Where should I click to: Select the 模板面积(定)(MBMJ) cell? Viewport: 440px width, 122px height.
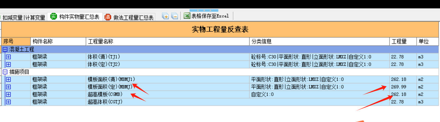pyautogui.click(x=168, y=87)
